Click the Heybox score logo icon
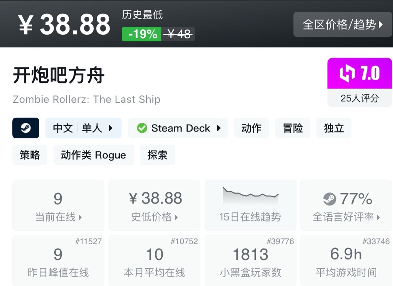This screenshot has width=393, height=286. click(x=347, y=74)
